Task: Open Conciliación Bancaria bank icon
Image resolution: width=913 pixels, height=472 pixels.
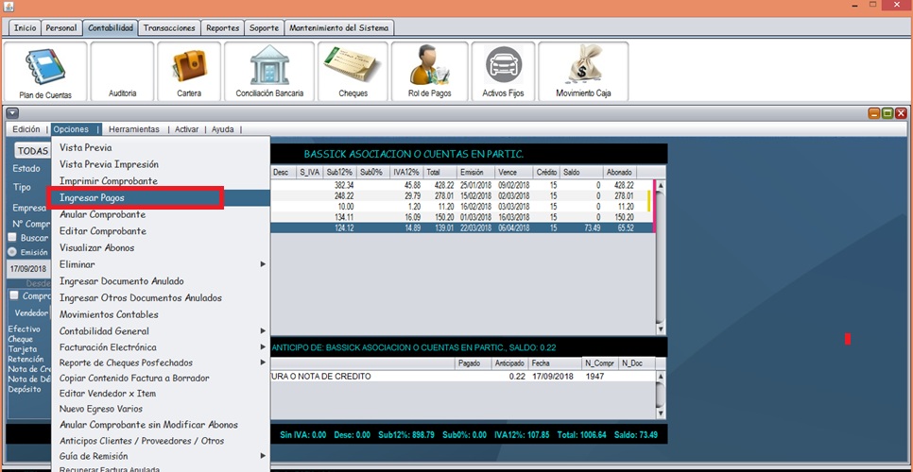Action: click(269, 72)
